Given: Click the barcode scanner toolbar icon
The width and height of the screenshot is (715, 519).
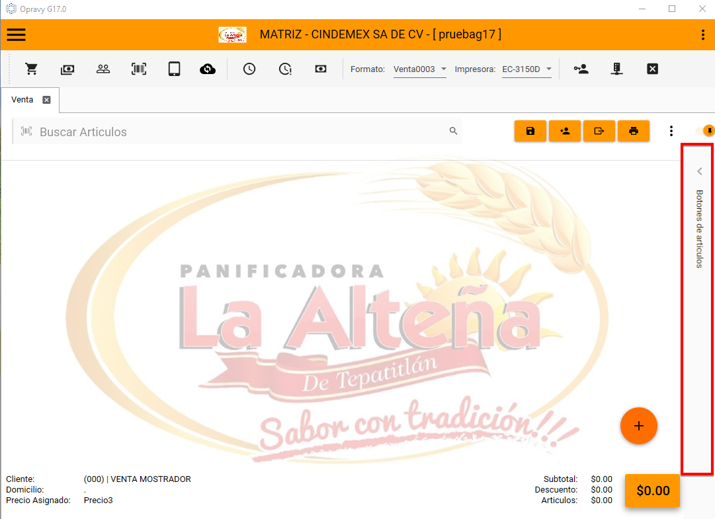Looking at the screenshot, I should 139,69.
